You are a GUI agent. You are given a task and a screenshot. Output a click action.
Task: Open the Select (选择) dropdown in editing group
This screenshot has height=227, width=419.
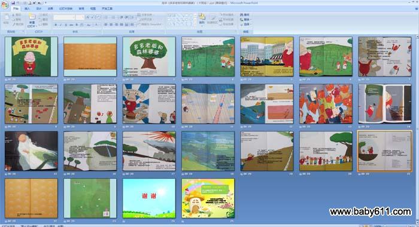pos(245,24)
